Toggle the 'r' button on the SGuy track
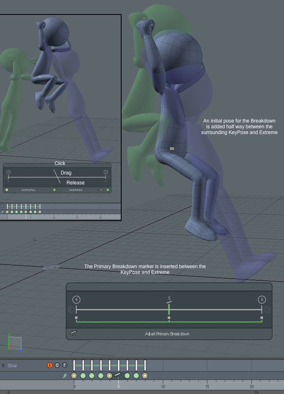 [64, 365]
